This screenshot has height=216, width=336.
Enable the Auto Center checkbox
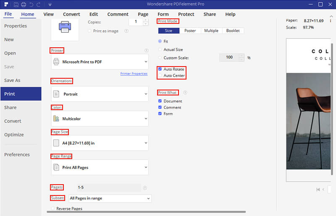pyautogui.click(x=160, y=75)
